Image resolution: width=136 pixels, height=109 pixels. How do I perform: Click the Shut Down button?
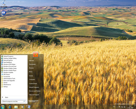click(32, 101)
